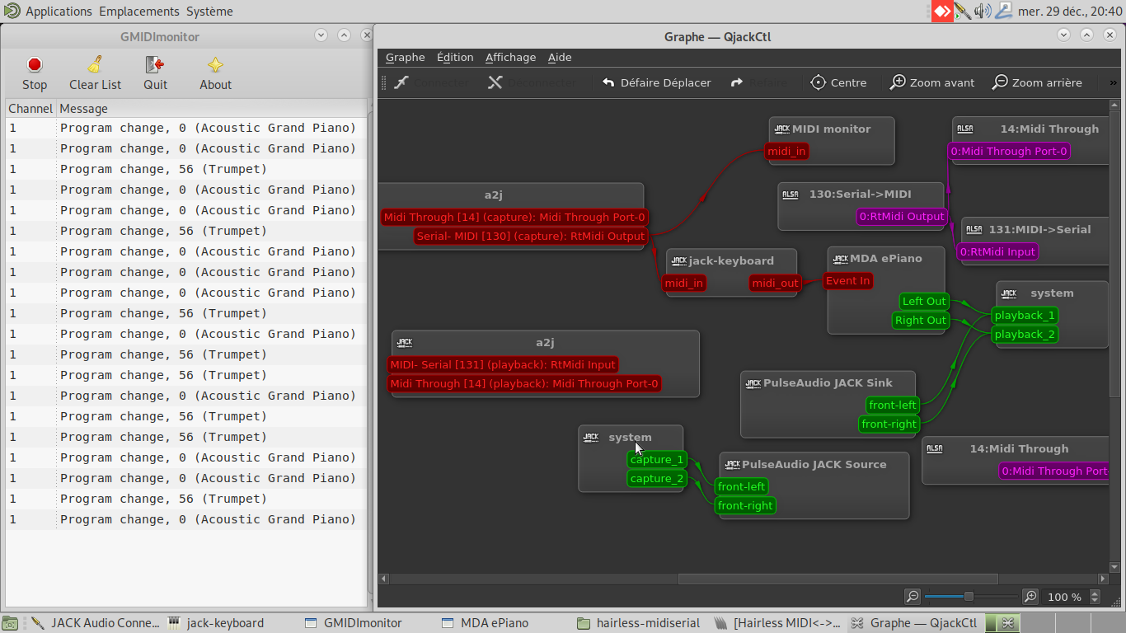The width and height of the screenshot is (1126, 633).
Task: Open the Affichage menu
Action: (510, 57)
